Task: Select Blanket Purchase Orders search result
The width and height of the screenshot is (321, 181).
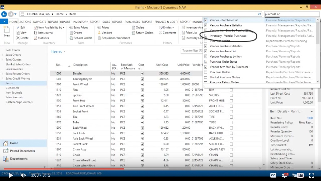Action: [x=225, y=77]
